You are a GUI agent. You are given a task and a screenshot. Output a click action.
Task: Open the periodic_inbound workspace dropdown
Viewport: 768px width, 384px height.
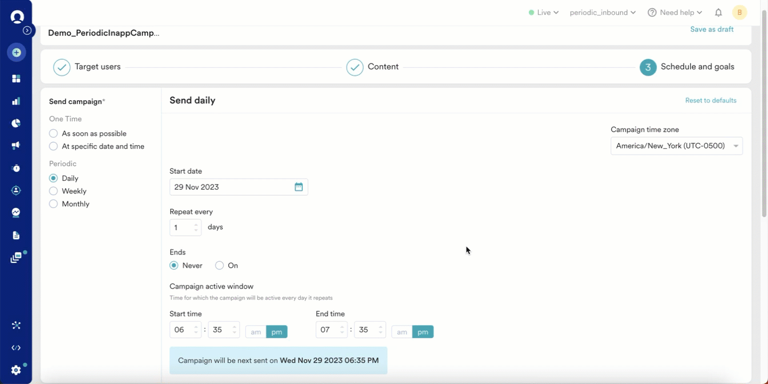603,12
